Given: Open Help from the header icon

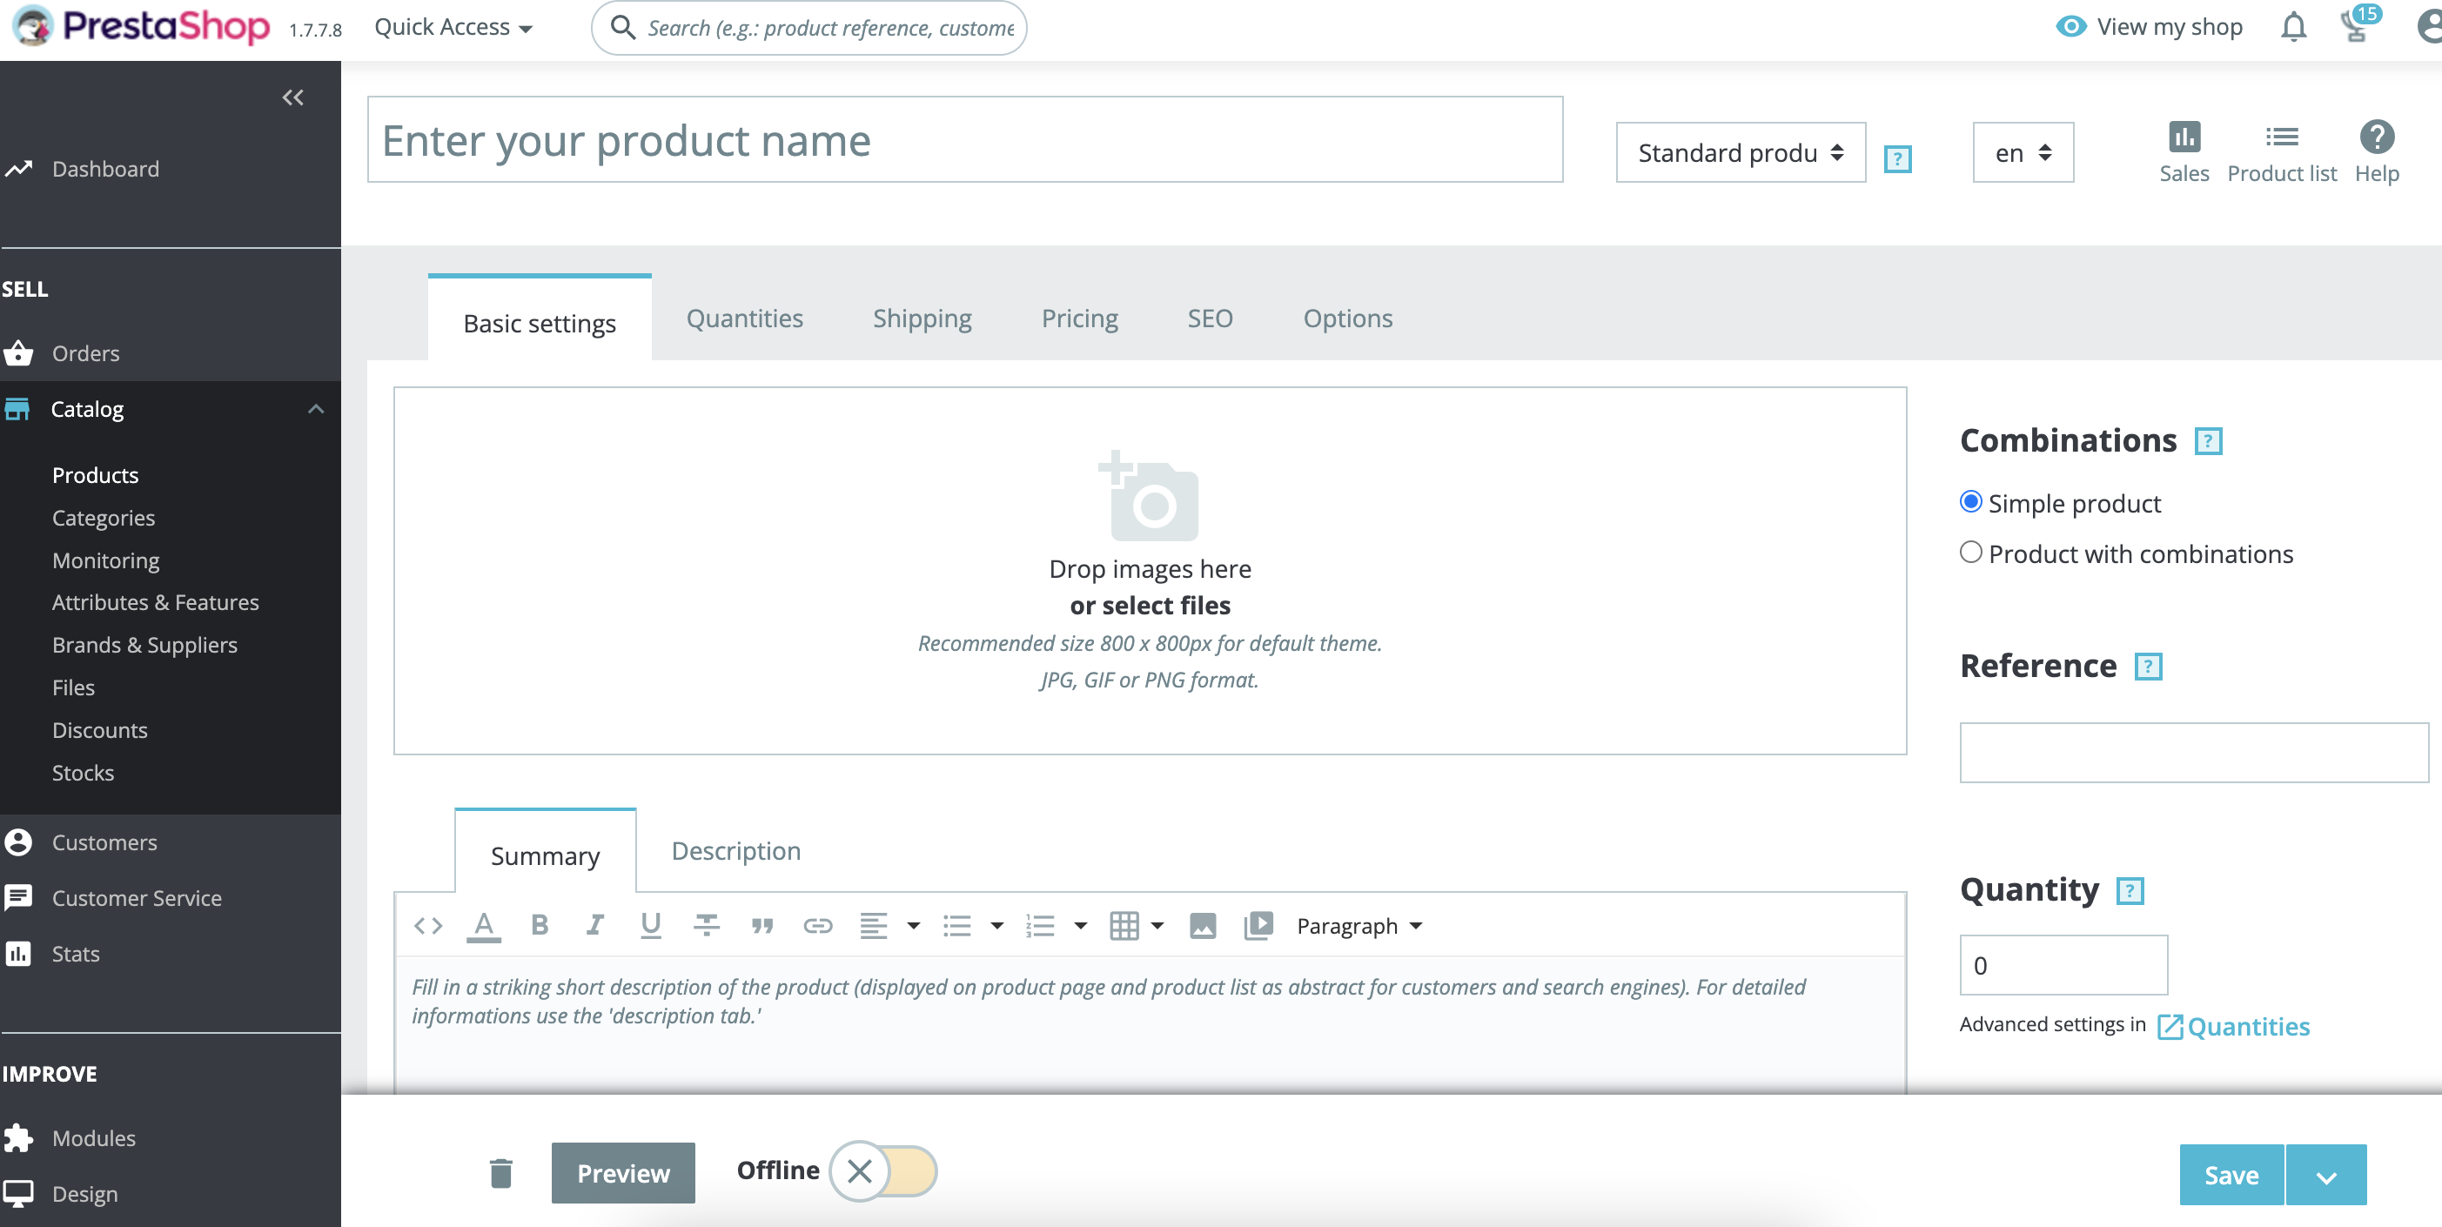Looking at the screenshot, I should [x=2377, y=151].
